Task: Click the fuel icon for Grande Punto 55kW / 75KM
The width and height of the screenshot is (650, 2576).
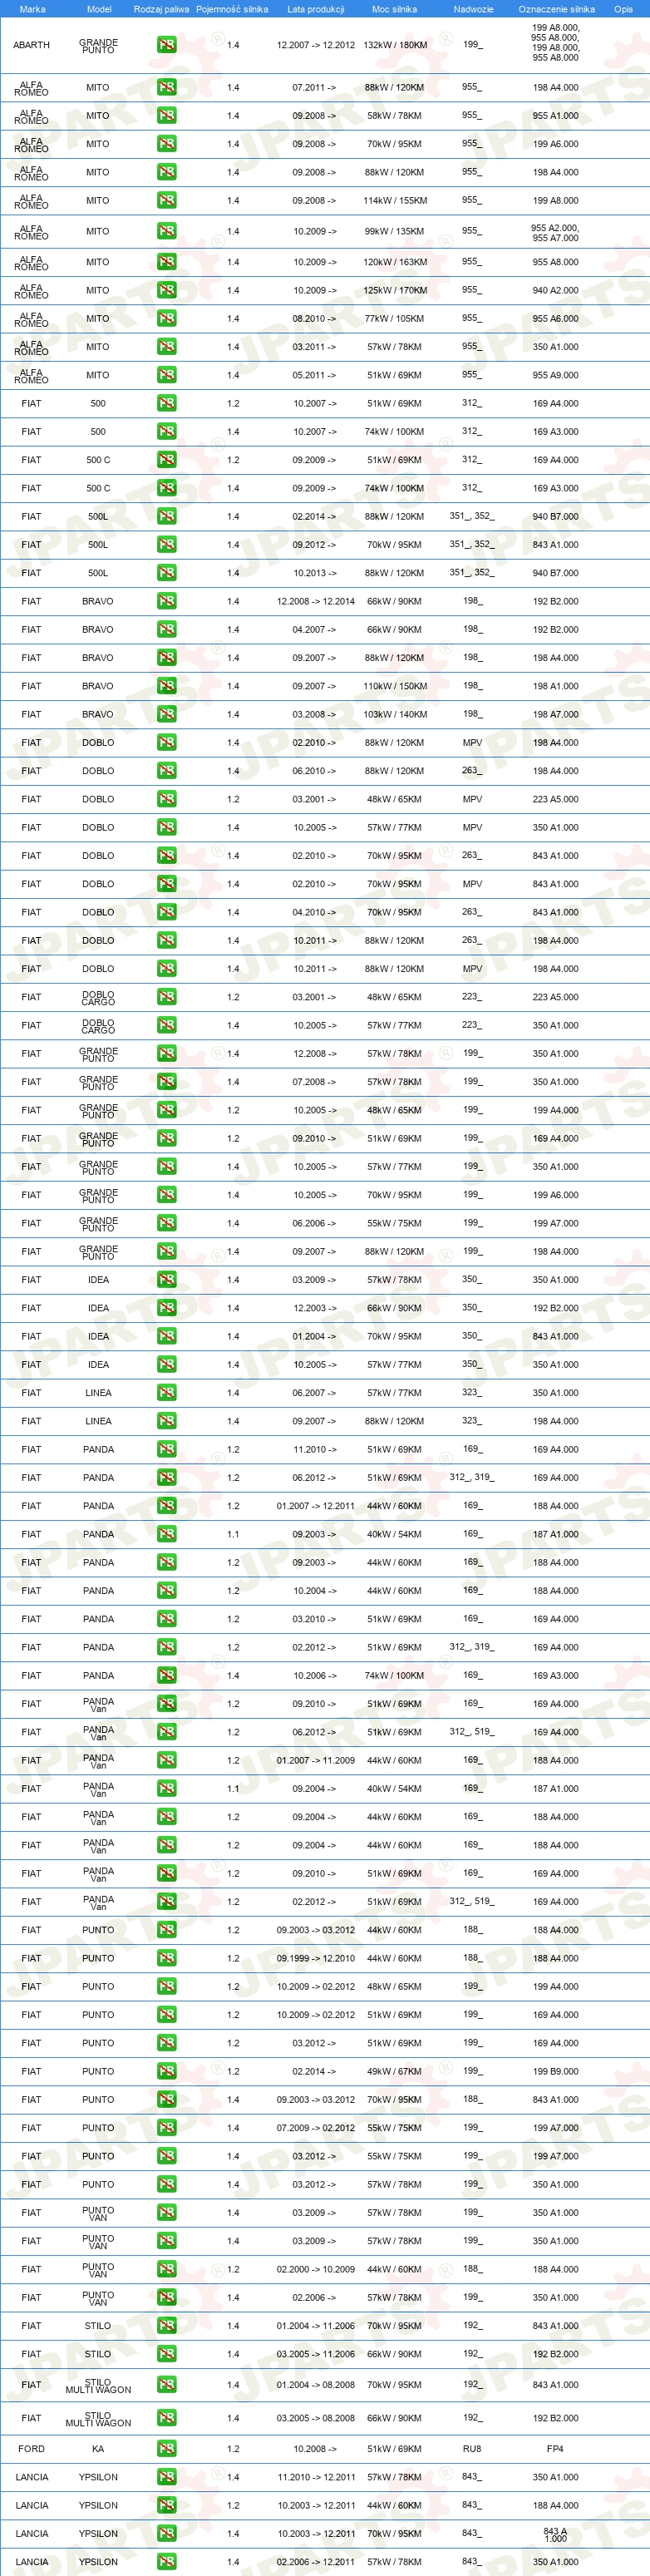Action: pyautogui.click(x=166, y=1223)
